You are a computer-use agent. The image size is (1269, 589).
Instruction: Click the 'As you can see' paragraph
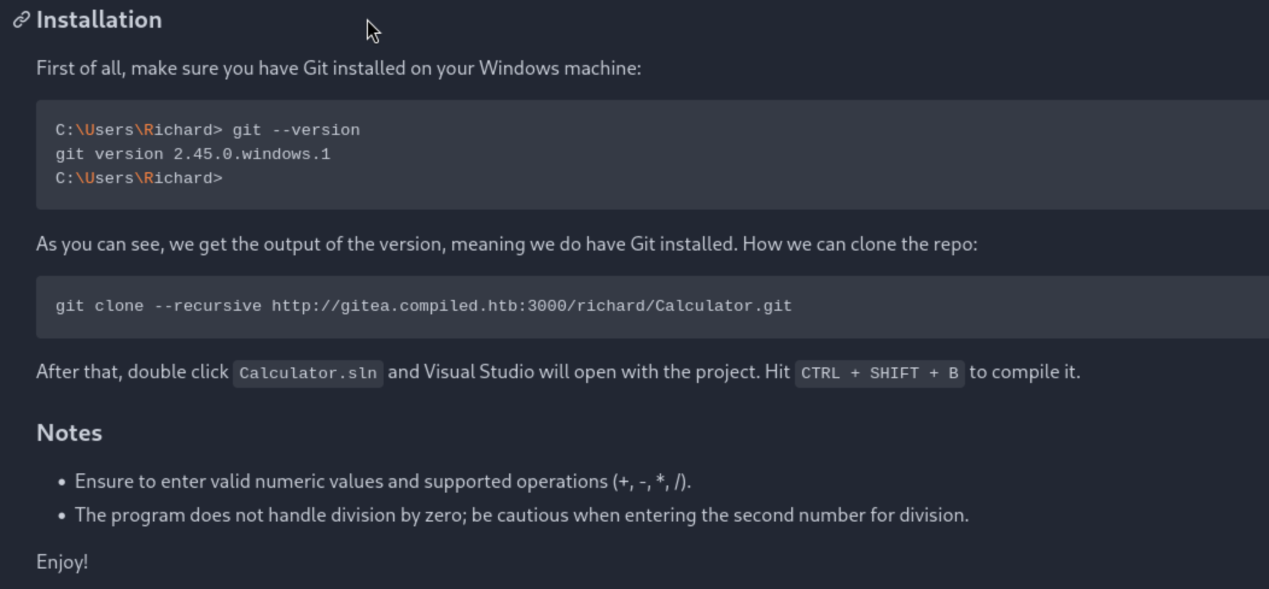pos(507,244)
